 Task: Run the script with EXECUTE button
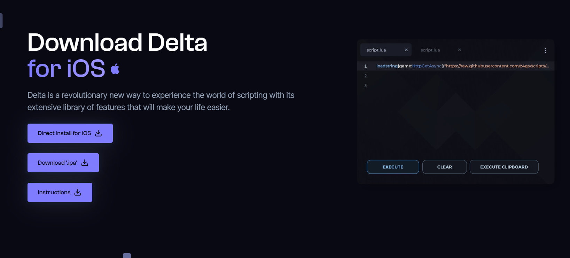393,167
